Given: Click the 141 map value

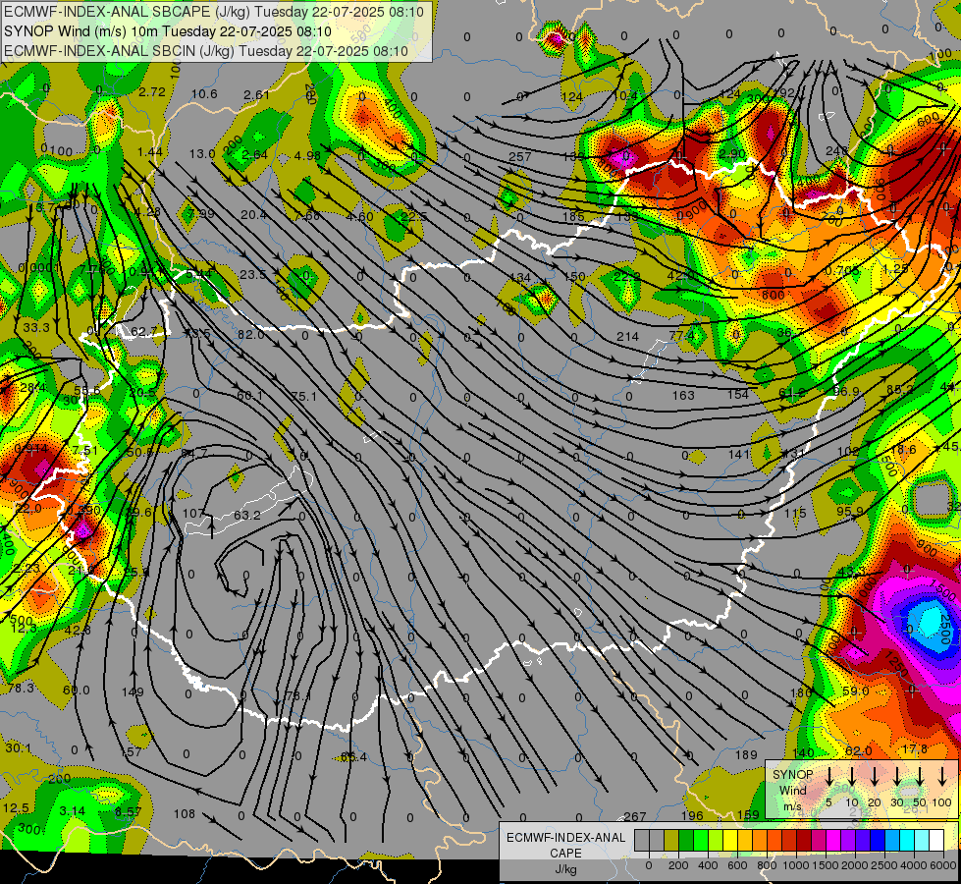Looking at the screenshot, I should coord(739,454).
